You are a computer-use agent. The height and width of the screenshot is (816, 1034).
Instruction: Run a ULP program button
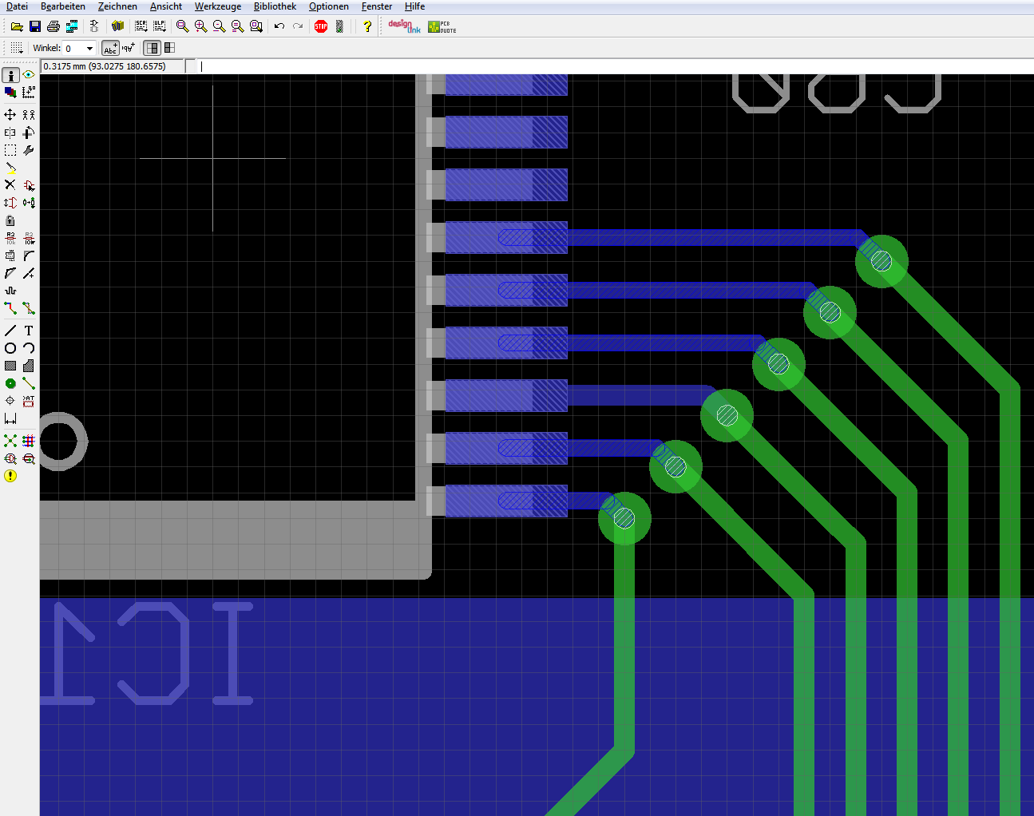click(159, 26)
